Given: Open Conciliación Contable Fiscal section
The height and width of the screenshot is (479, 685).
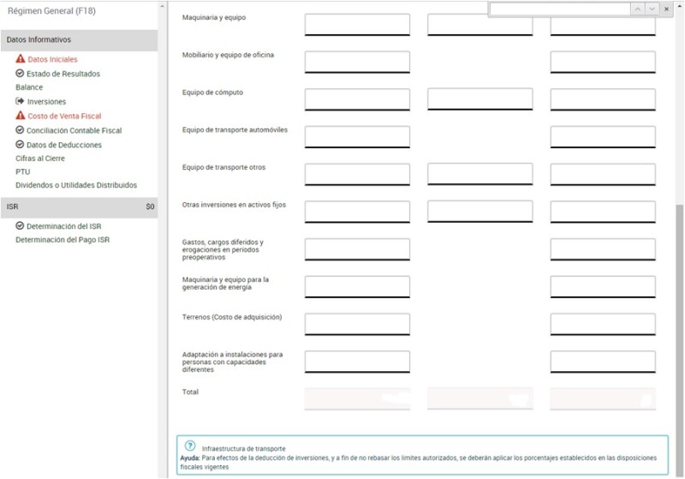Looking at the screenshot, I should (x=74, y=130).
